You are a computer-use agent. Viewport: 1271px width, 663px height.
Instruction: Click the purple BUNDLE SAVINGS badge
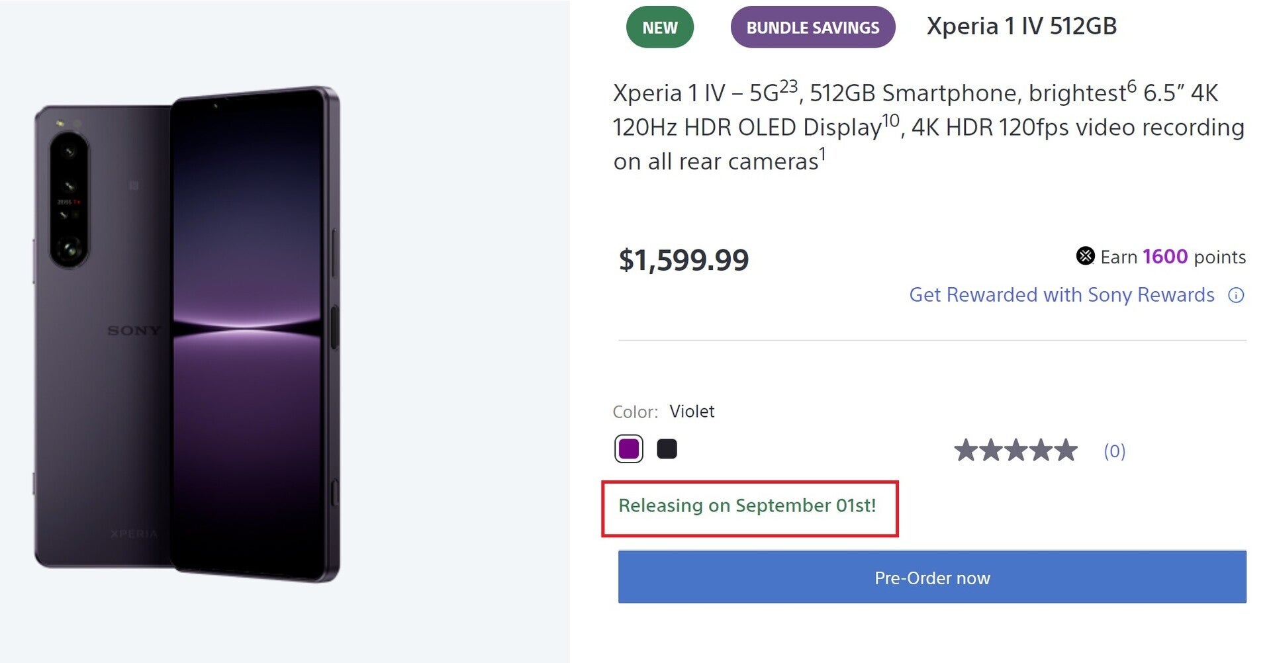(x=812, y=27)
